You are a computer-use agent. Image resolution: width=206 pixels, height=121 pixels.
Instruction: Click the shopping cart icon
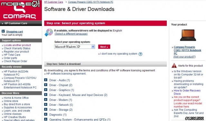(x=3, y=31)
